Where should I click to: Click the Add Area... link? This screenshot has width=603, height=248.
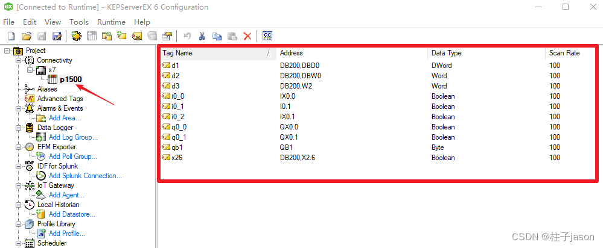pos(65,118)
